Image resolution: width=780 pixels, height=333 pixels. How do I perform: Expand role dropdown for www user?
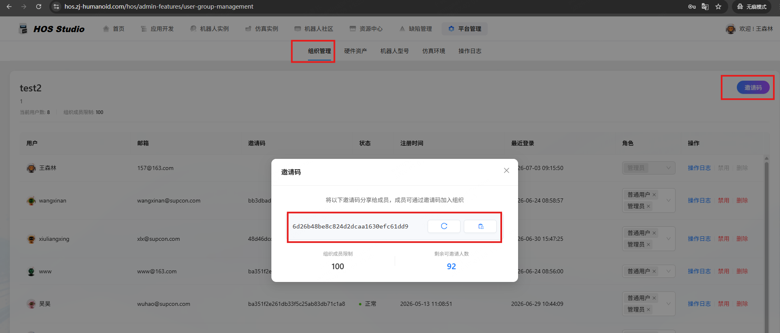(669, 271)
